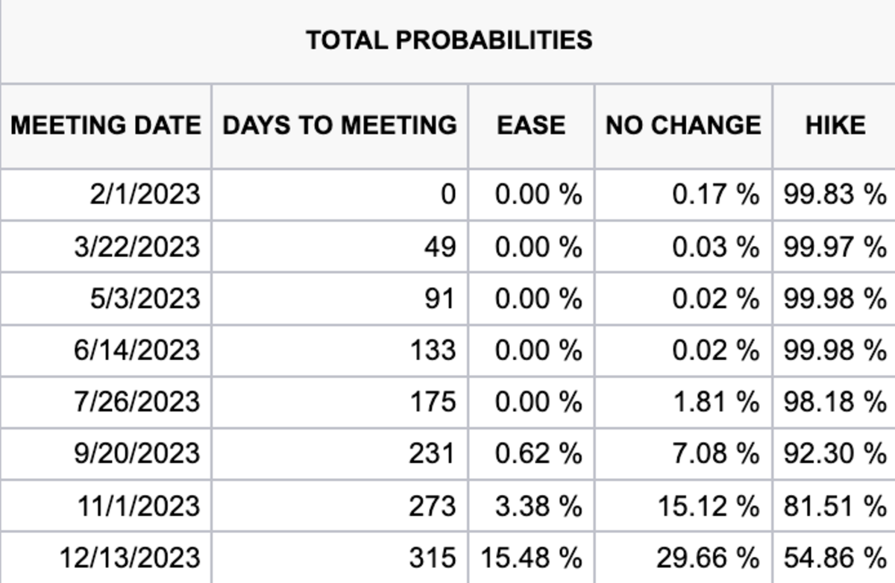Select the 3/22/2023 meeting date cell
The image size is (895, 583).
pyautogui.click(x=137, y=247)
